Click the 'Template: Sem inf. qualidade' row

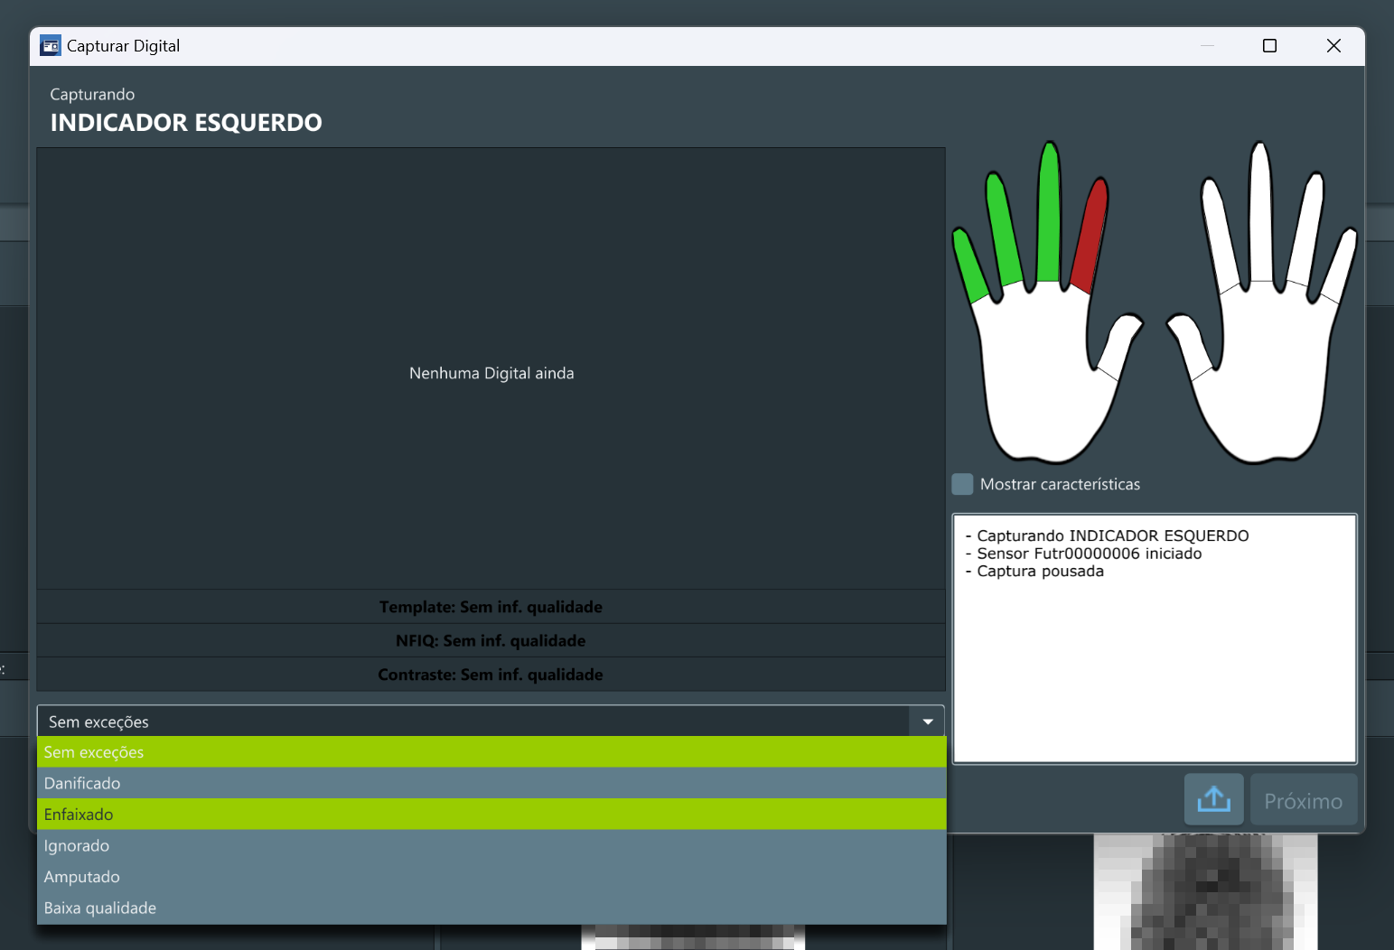491,607
